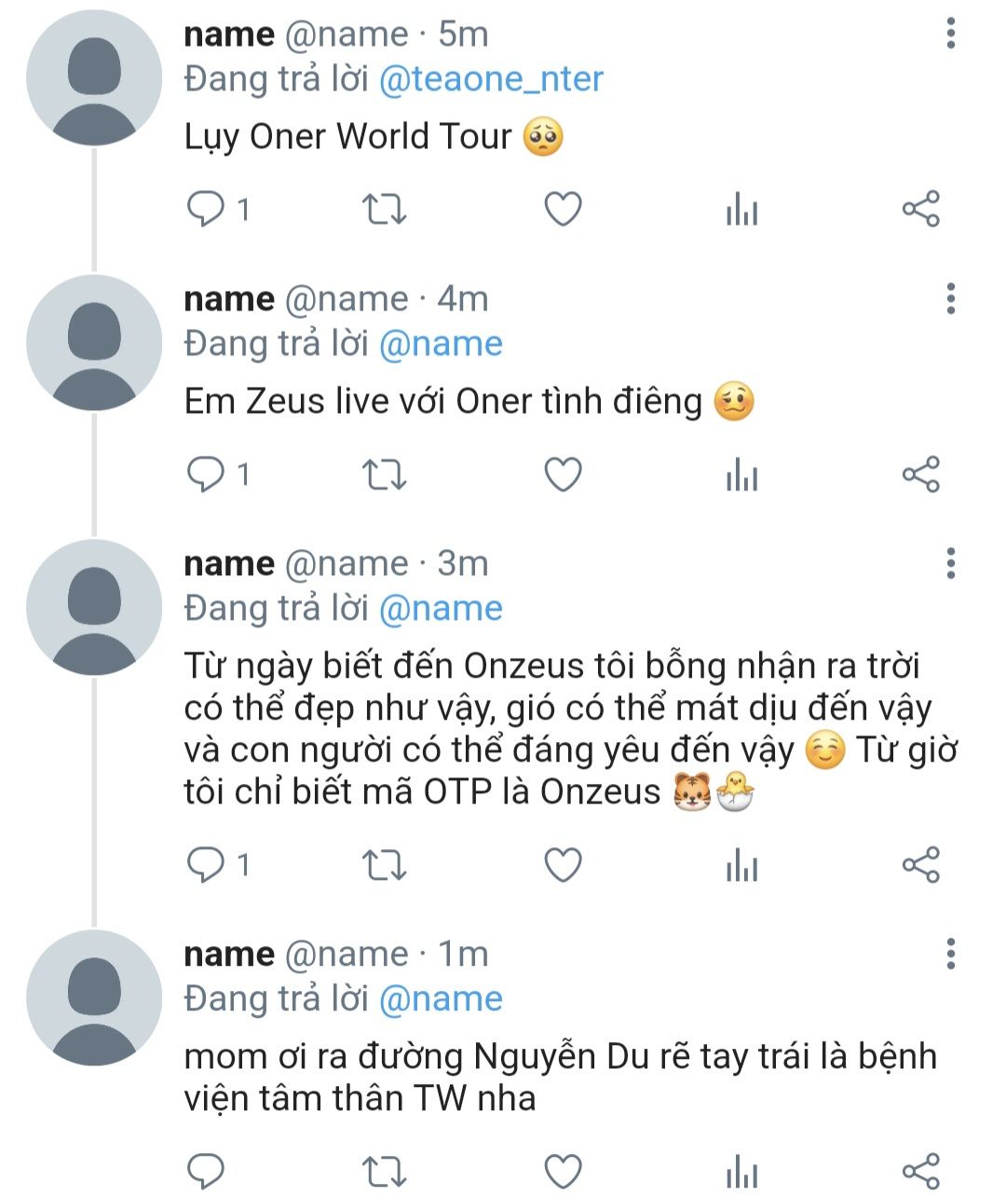The width and height of the screenshot is (1006, 1197).
Task: Open more options for the 4m tweet
Action: coord(950,298)
